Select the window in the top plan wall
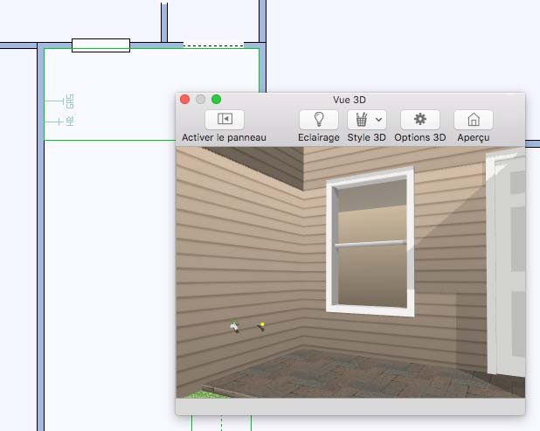This screenshot has width=540, height=431. pos(100,45)
